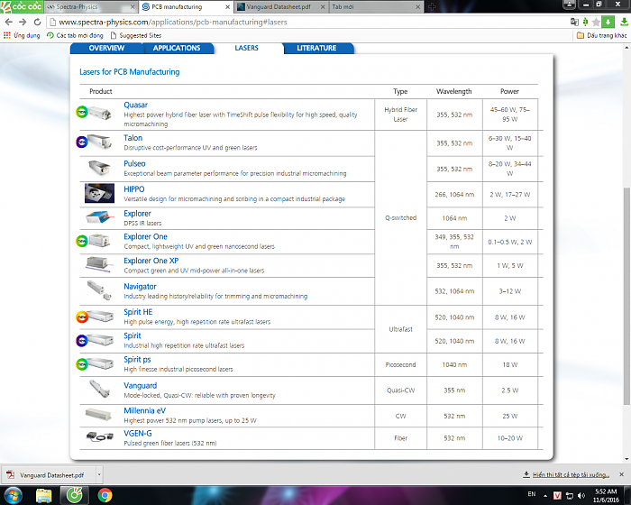631x505 pixels.
Task: Open the Ứng dụng apps shortcut
Action: point(22,35)
